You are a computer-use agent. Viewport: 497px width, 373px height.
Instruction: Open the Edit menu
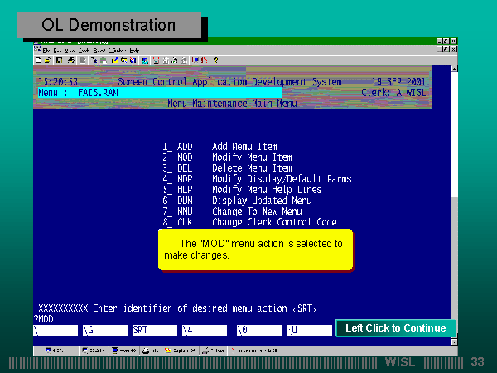(58, 51)
